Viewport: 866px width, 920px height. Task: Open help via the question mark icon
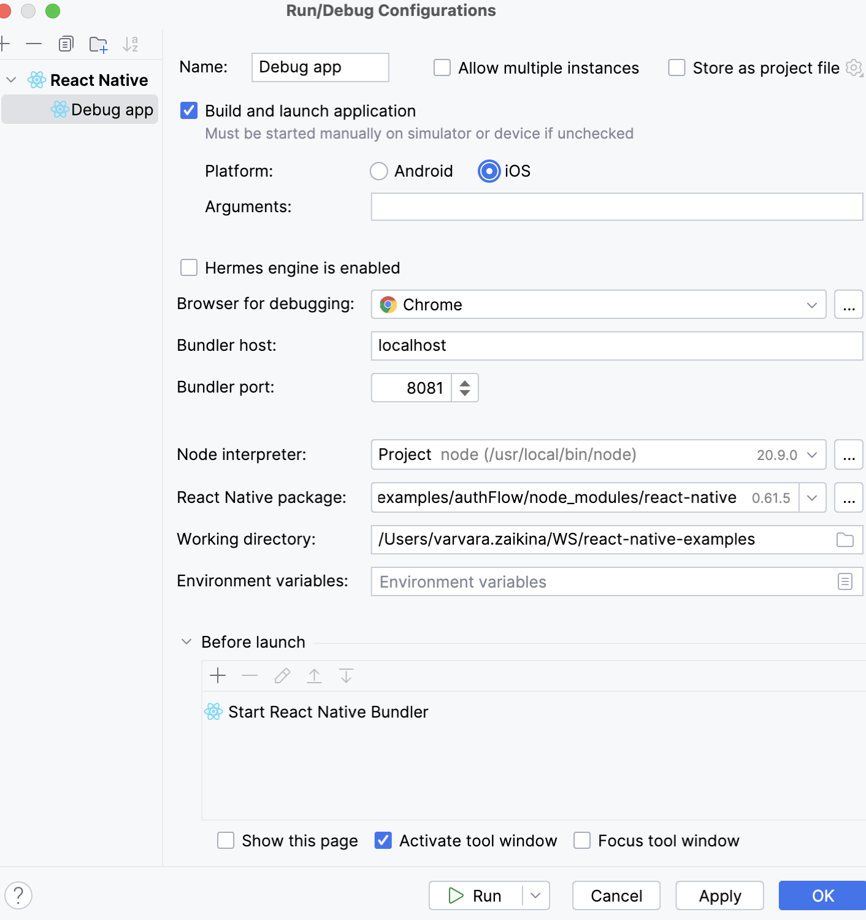(17, 895)
